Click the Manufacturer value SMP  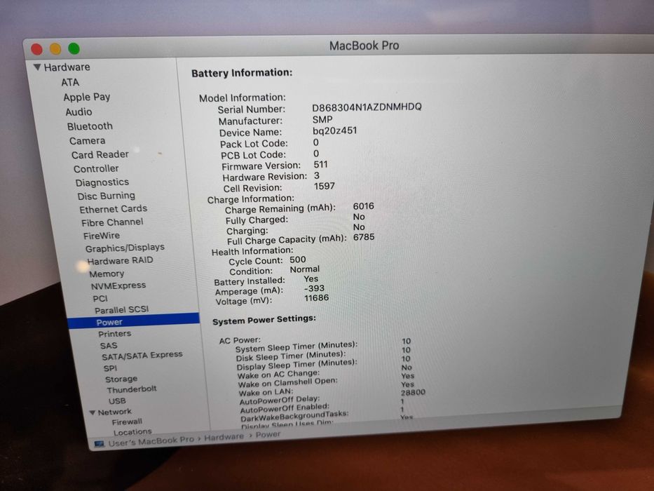(x=322, y=119)
